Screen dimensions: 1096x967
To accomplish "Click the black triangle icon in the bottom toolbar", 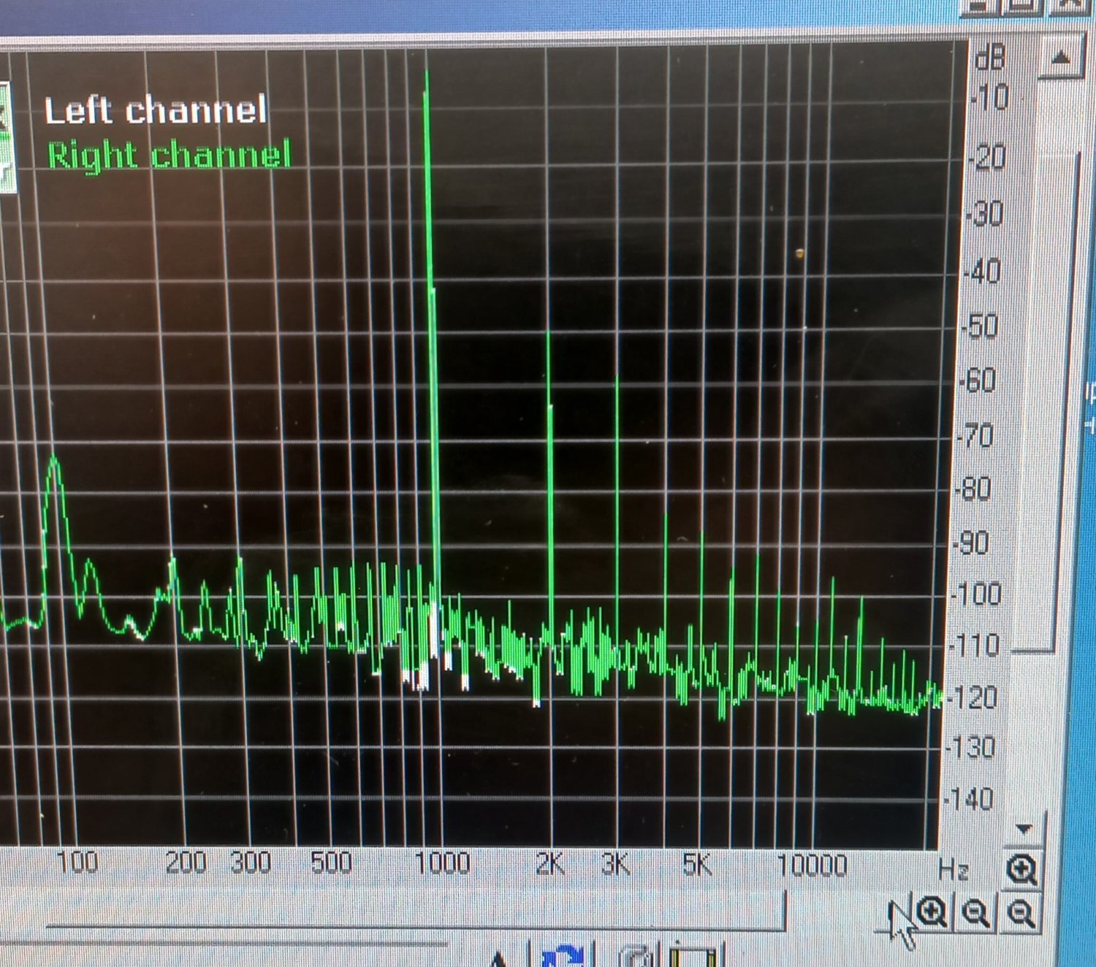I will pos(499,958).
